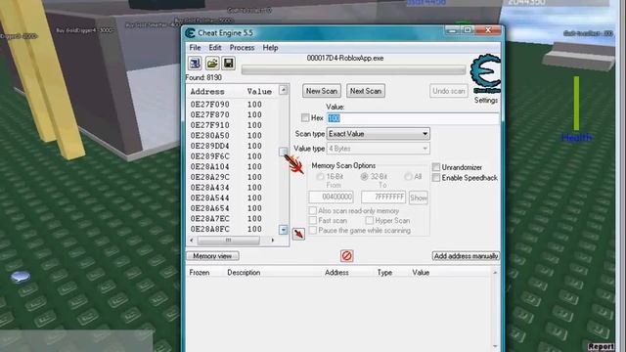Screen dimensions: 626x352
Task: Click the Frozen column header
Action: click(x=200, y=273)
